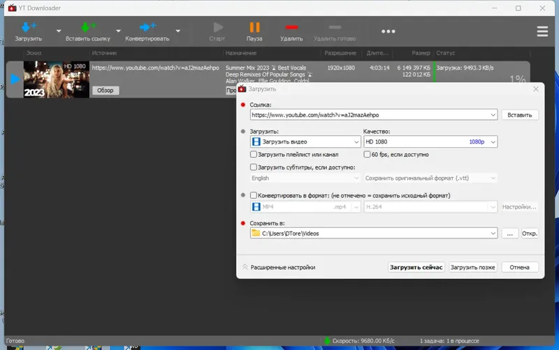Viewport: 559px width, 350px height.
Task: Open the three-dots more options menu
Action: tap(389, 31)
